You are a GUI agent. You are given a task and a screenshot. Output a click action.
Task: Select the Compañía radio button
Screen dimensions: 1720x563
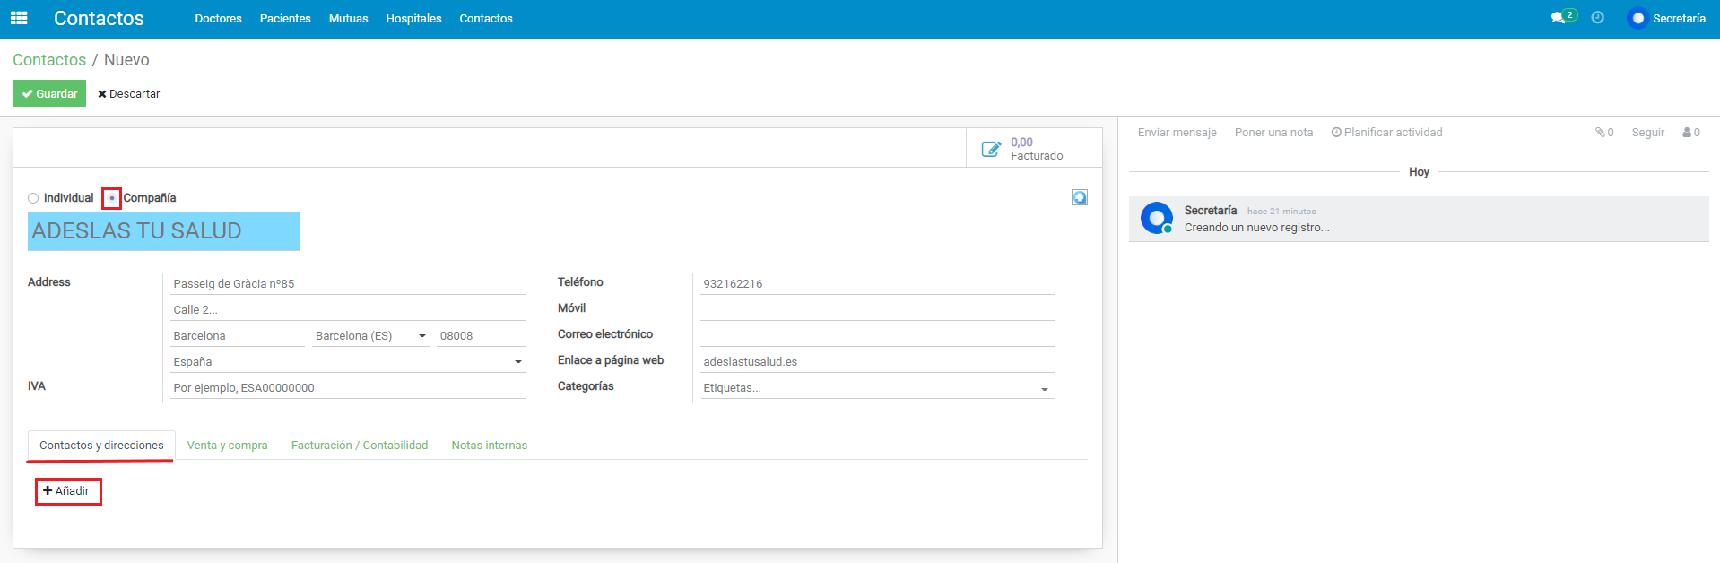pyautogui.click(x=111, y=198)
